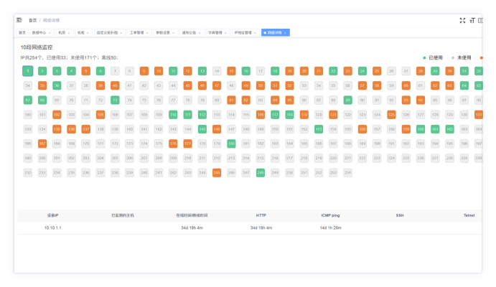The width and height of the screenshot is (496, 287).
Task: Select the 首页 tab
Action: tap(22, 33)
